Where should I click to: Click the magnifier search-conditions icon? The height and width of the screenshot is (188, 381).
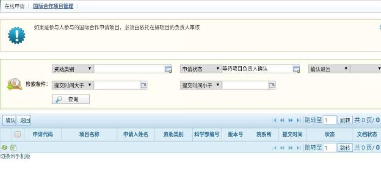point(14,84)
